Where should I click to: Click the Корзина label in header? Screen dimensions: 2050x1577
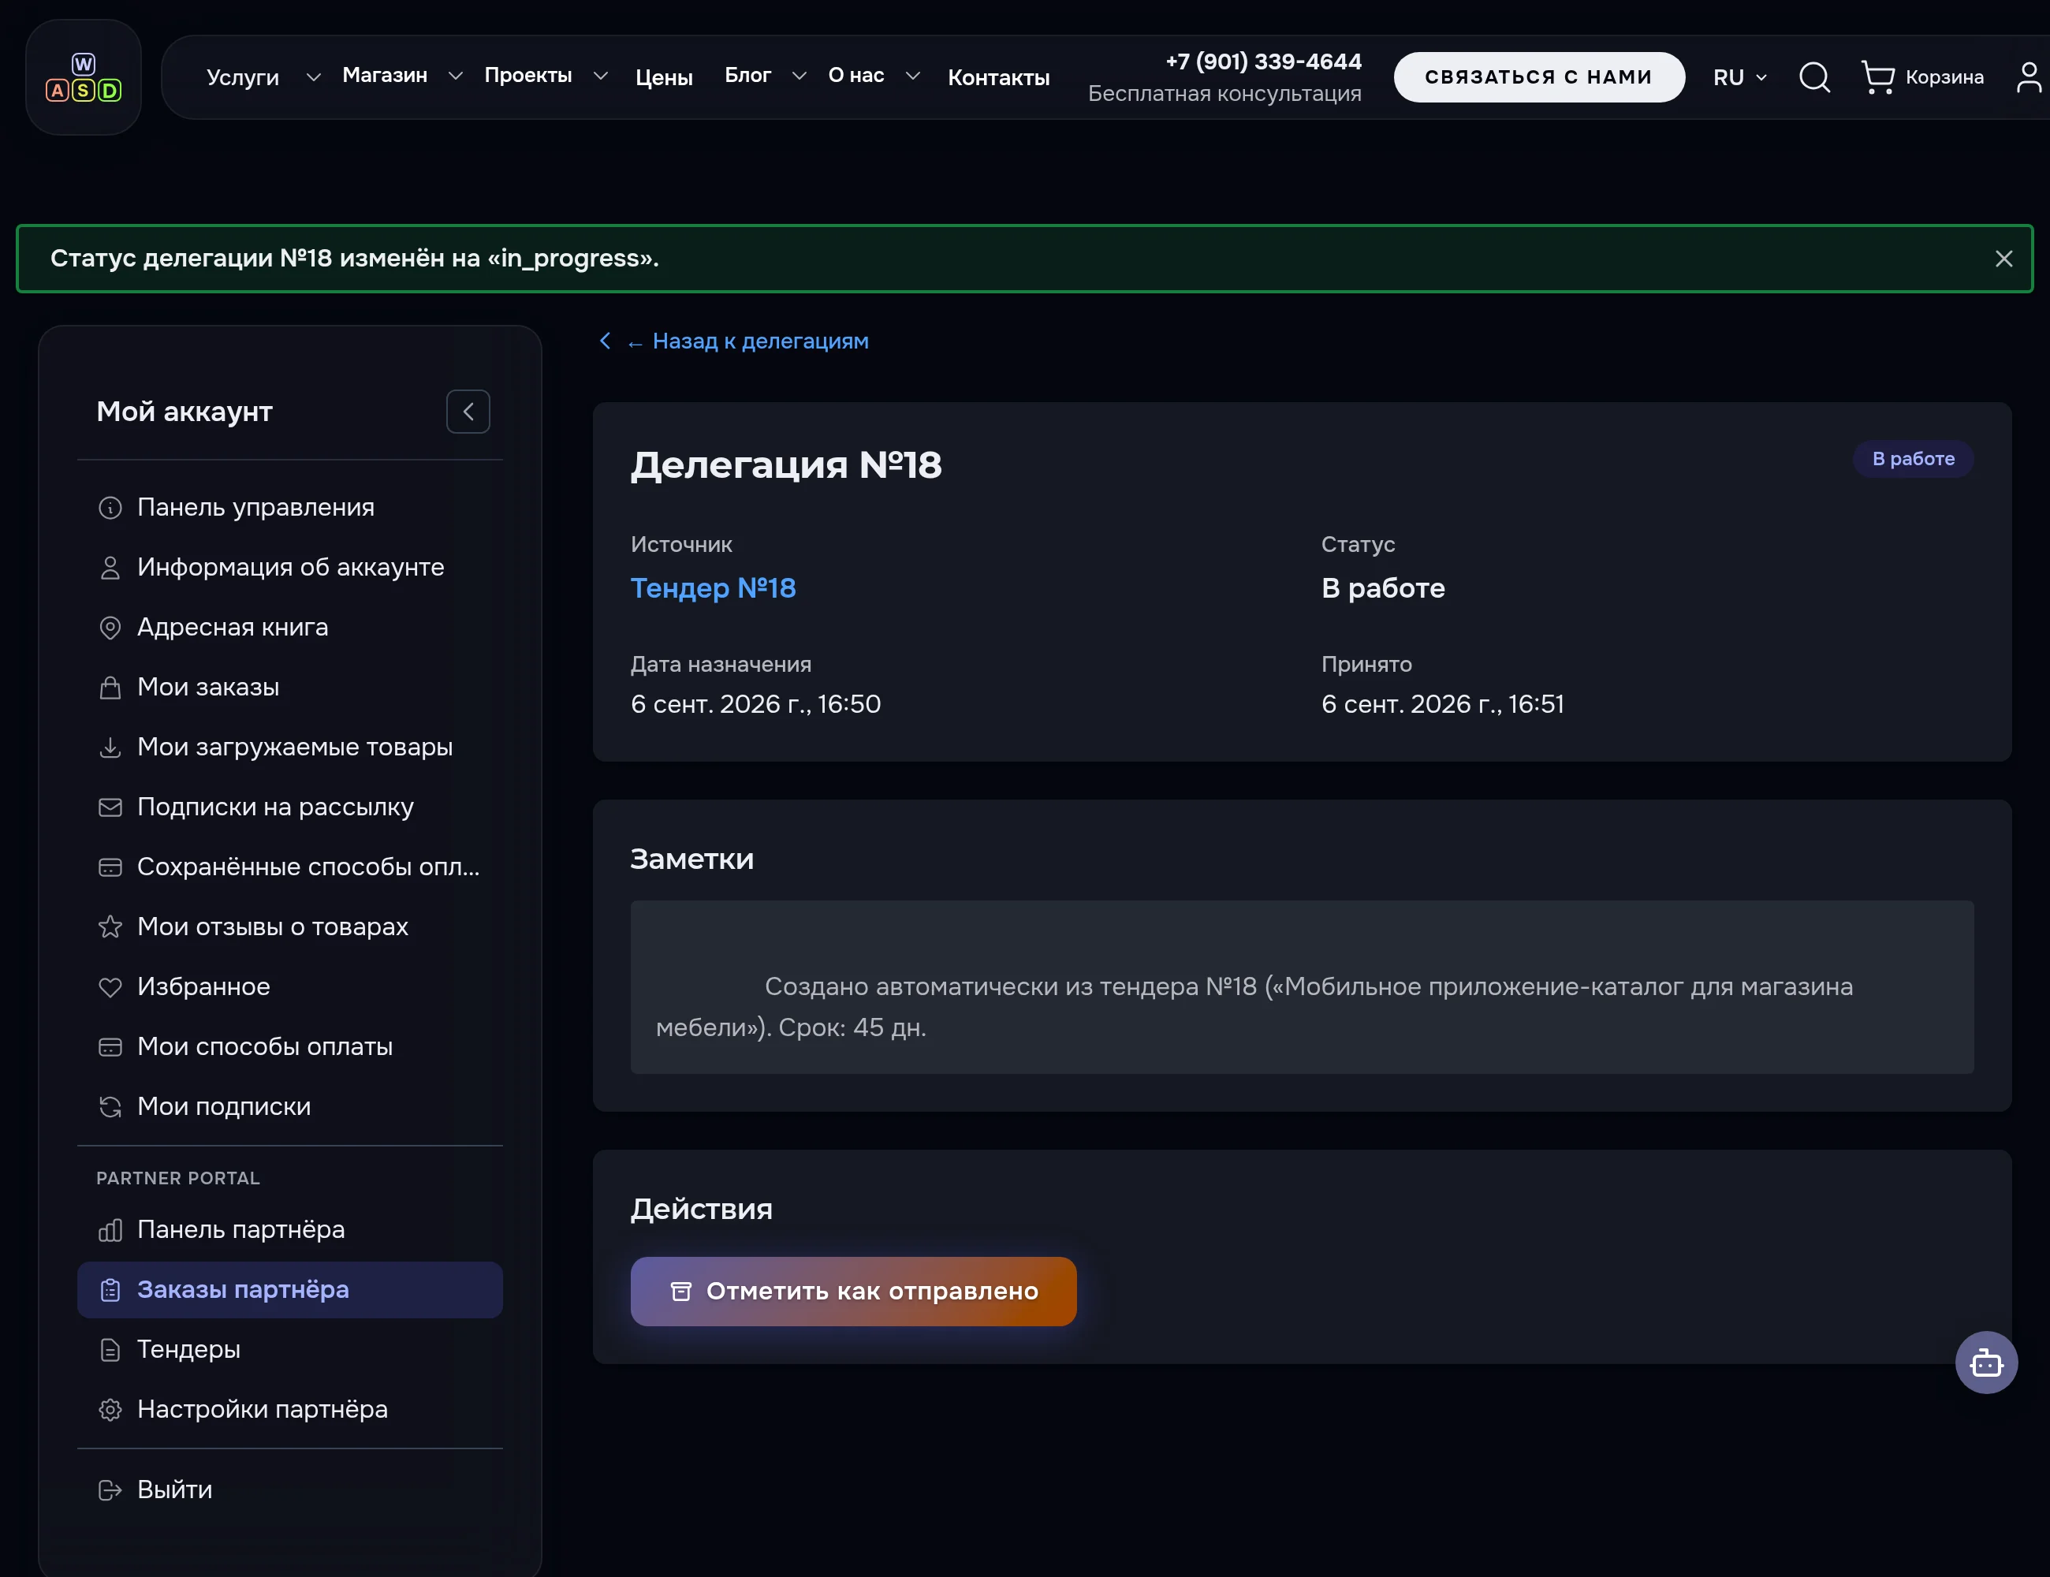1944,77
